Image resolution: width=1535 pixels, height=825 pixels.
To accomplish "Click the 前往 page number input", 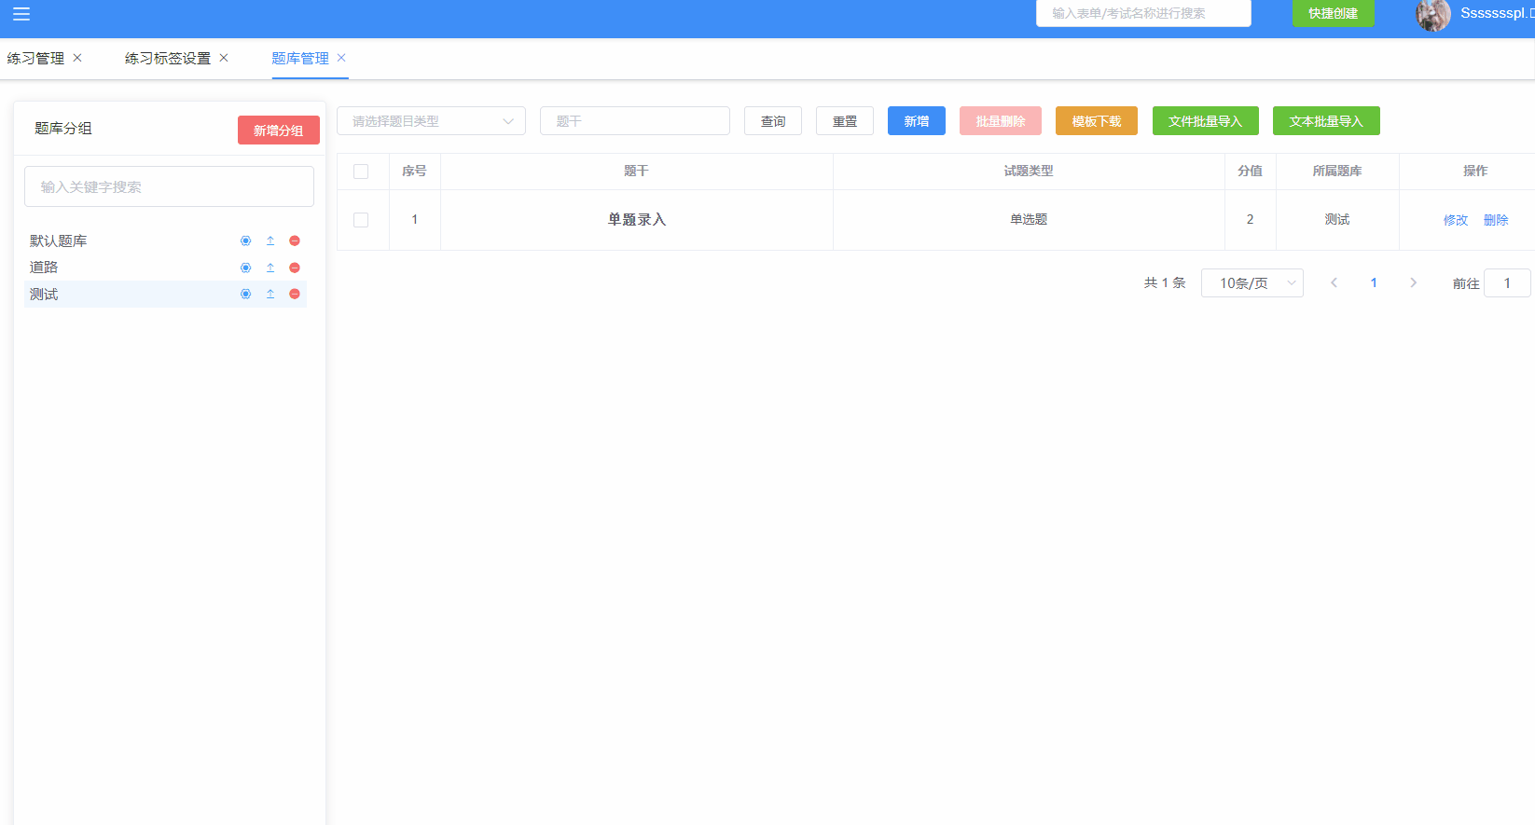I will pyautogui.click(x=1507, y=282).
